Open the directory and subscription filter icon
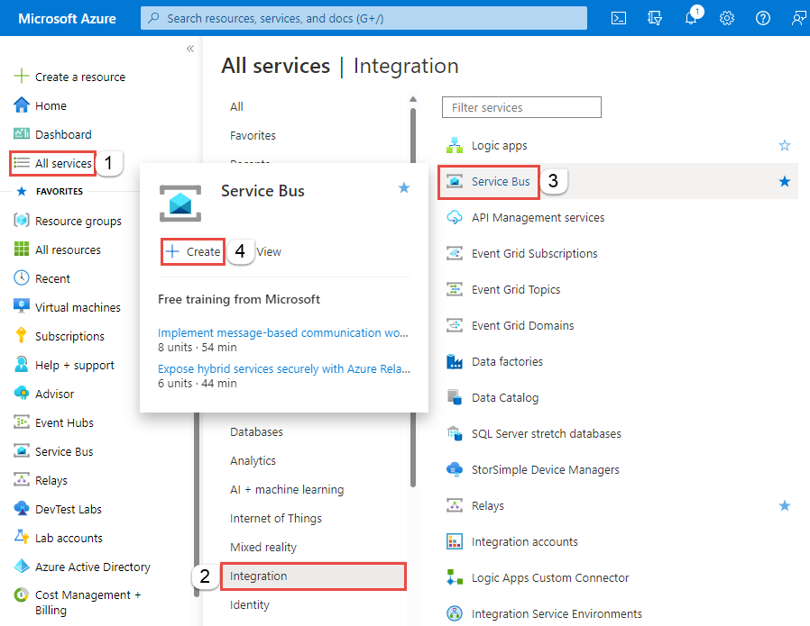This screenshot has width=810, height=626. click(x=655, y=18)
